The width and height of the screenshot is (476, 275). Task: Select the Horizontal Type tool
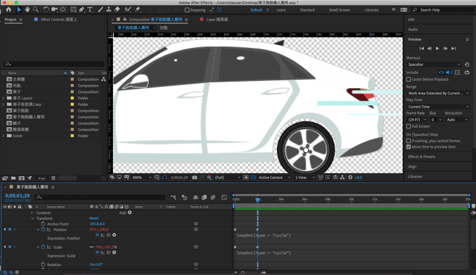point(90,9)
